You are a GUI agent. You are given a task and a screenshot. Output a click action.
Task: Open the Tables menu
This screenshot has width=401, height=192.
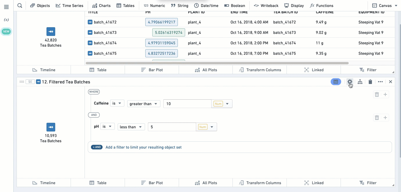click(x=125, y=6)
